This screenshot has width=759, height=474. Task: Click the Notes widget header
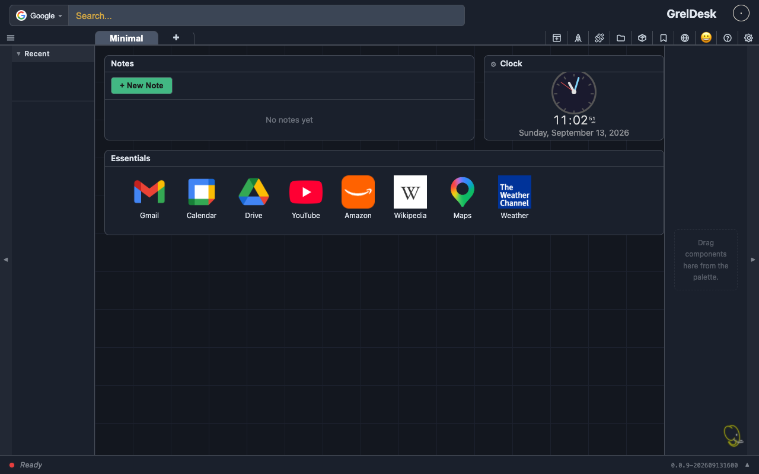pos(289,64)
